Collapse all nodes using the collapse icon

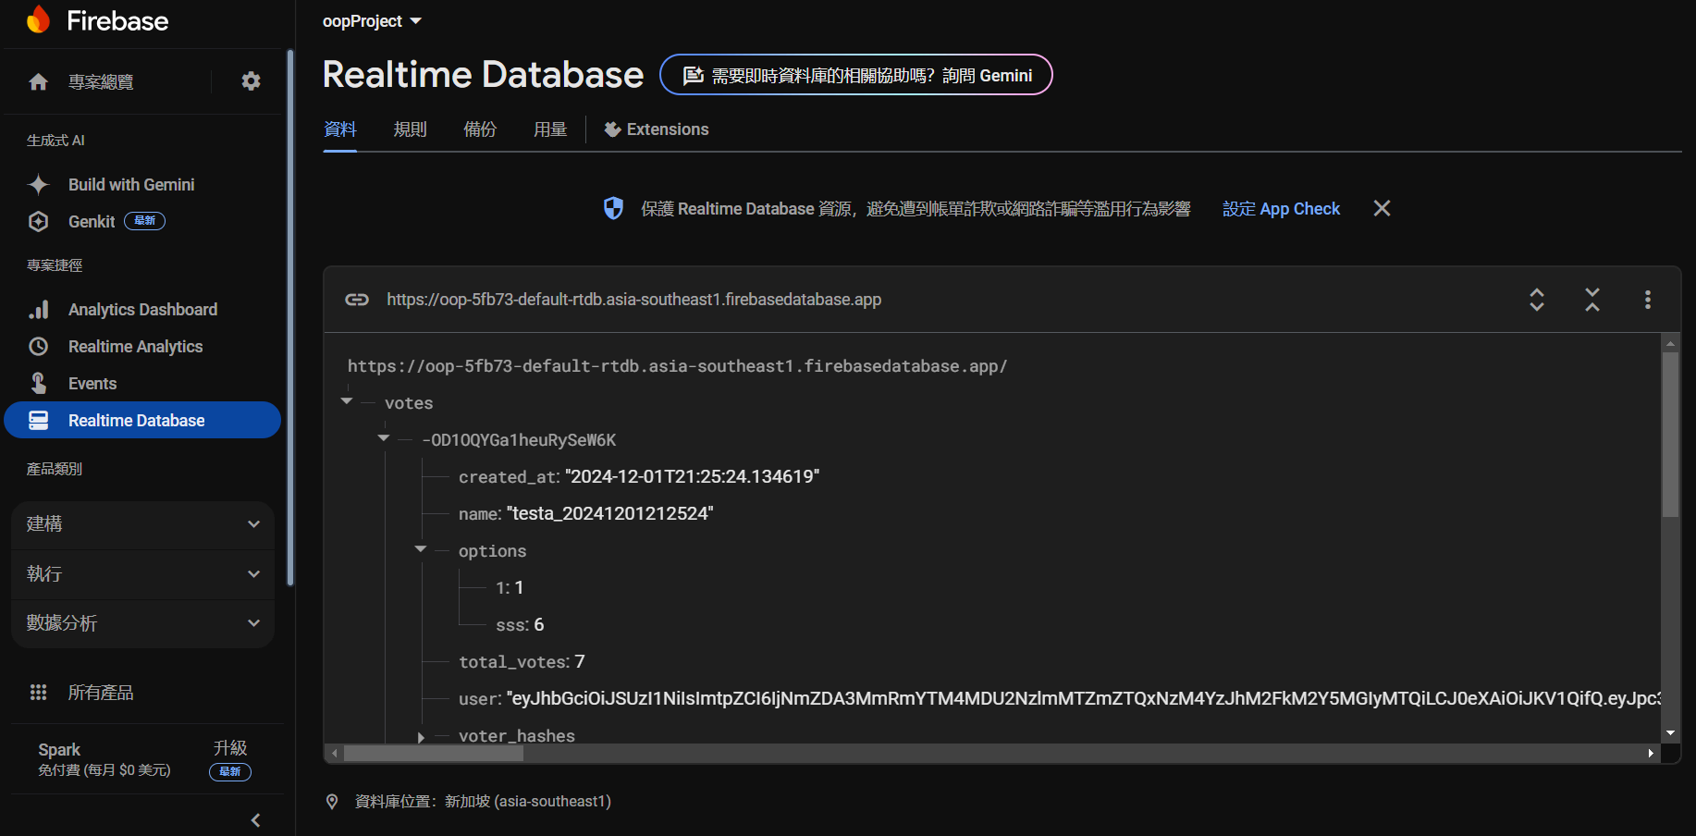pyautogui.click(x=1592, y=300)
